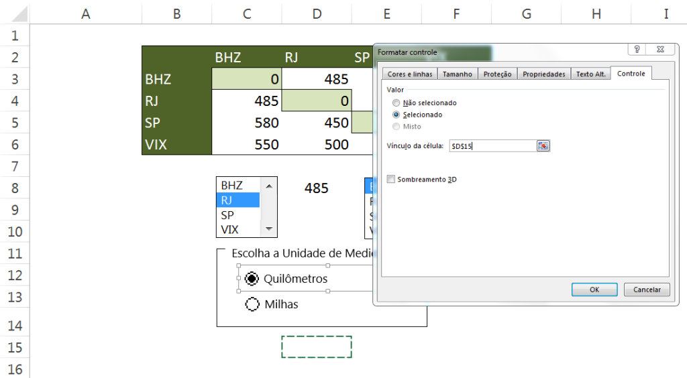Viewport: 687px width, 378px height.
Task: Click cell with value 550
Action: (x=247, y=144)
